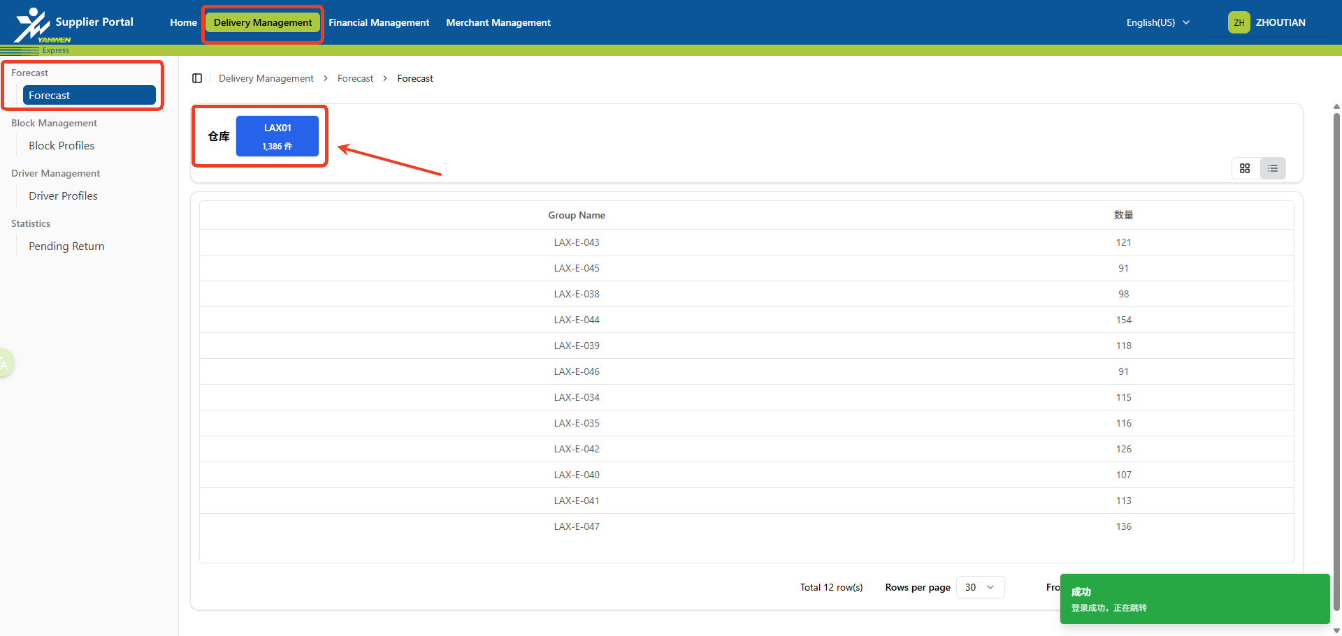Image resolution: width=1342 pixels, height=636 pixels.
Task: Switch to list view layout
Action: [x=1273, y=168]
